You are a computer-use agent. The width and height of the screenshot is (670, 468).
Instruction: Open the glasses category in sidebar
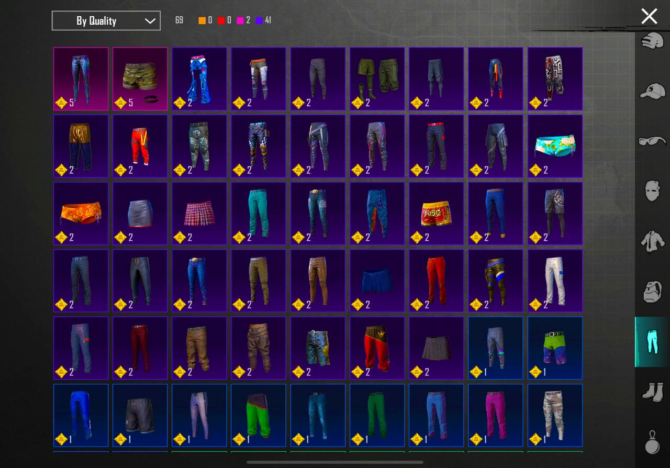coord(652,141)
